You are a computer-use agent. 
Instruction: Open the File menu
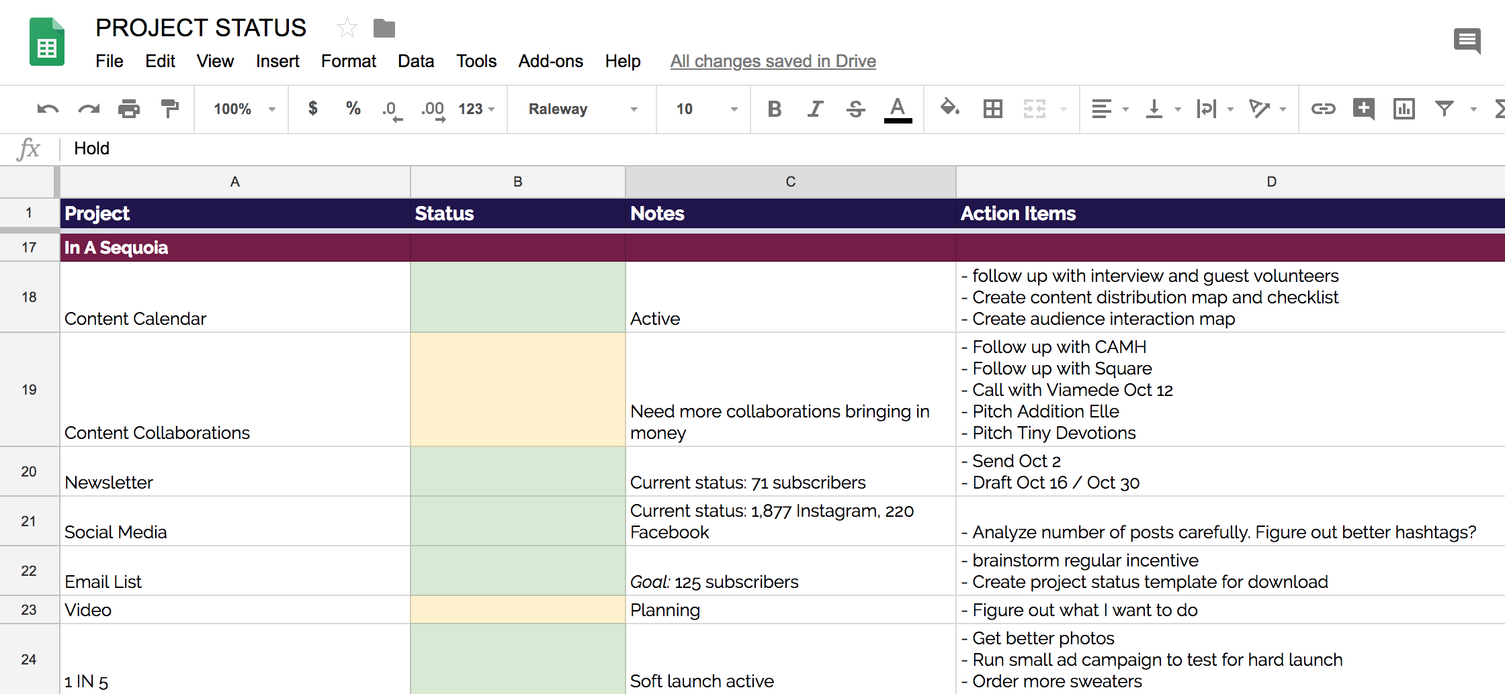pyautogui.click(x=110, y=61)
